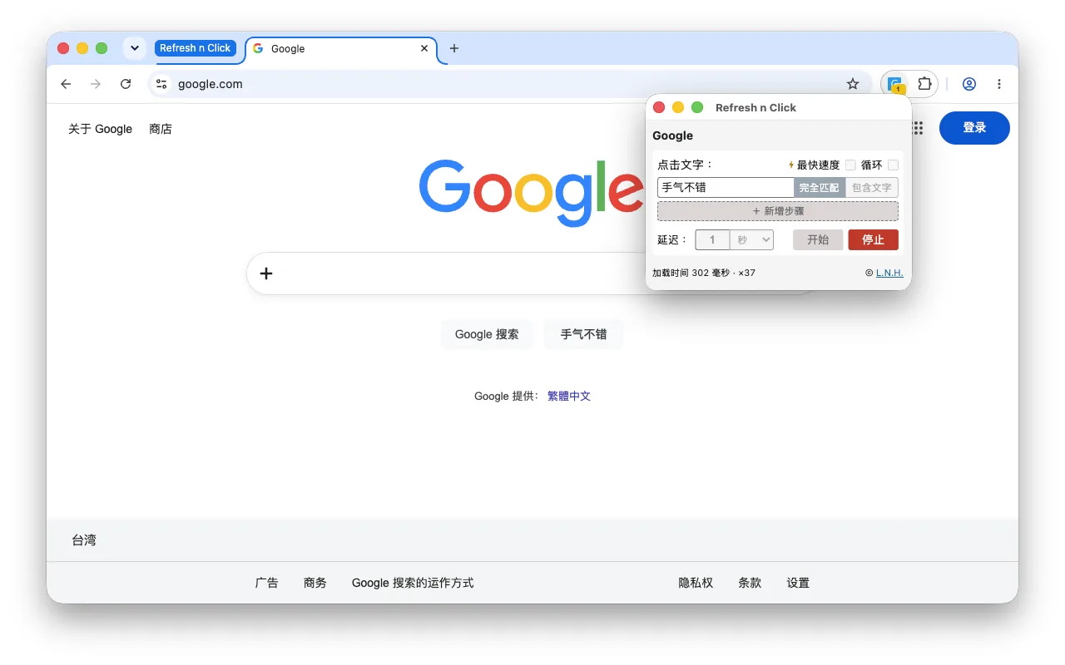Click the Google heading in popup

coord(672,135)
